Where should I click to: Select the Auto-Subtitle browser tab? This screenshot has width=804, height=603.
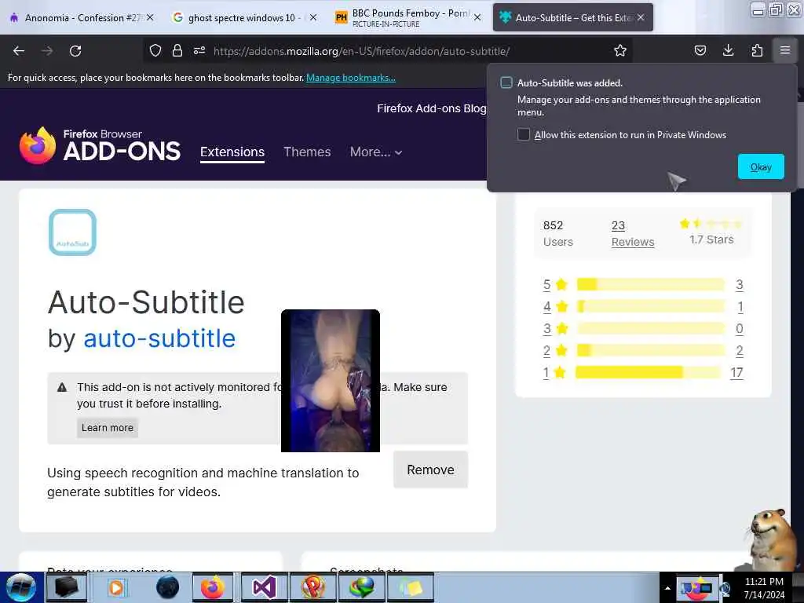[x=572, y=17]
